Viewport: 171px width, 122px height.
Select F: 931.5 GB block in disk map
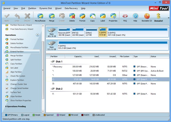pyautogui.click(x=113, y=45)
